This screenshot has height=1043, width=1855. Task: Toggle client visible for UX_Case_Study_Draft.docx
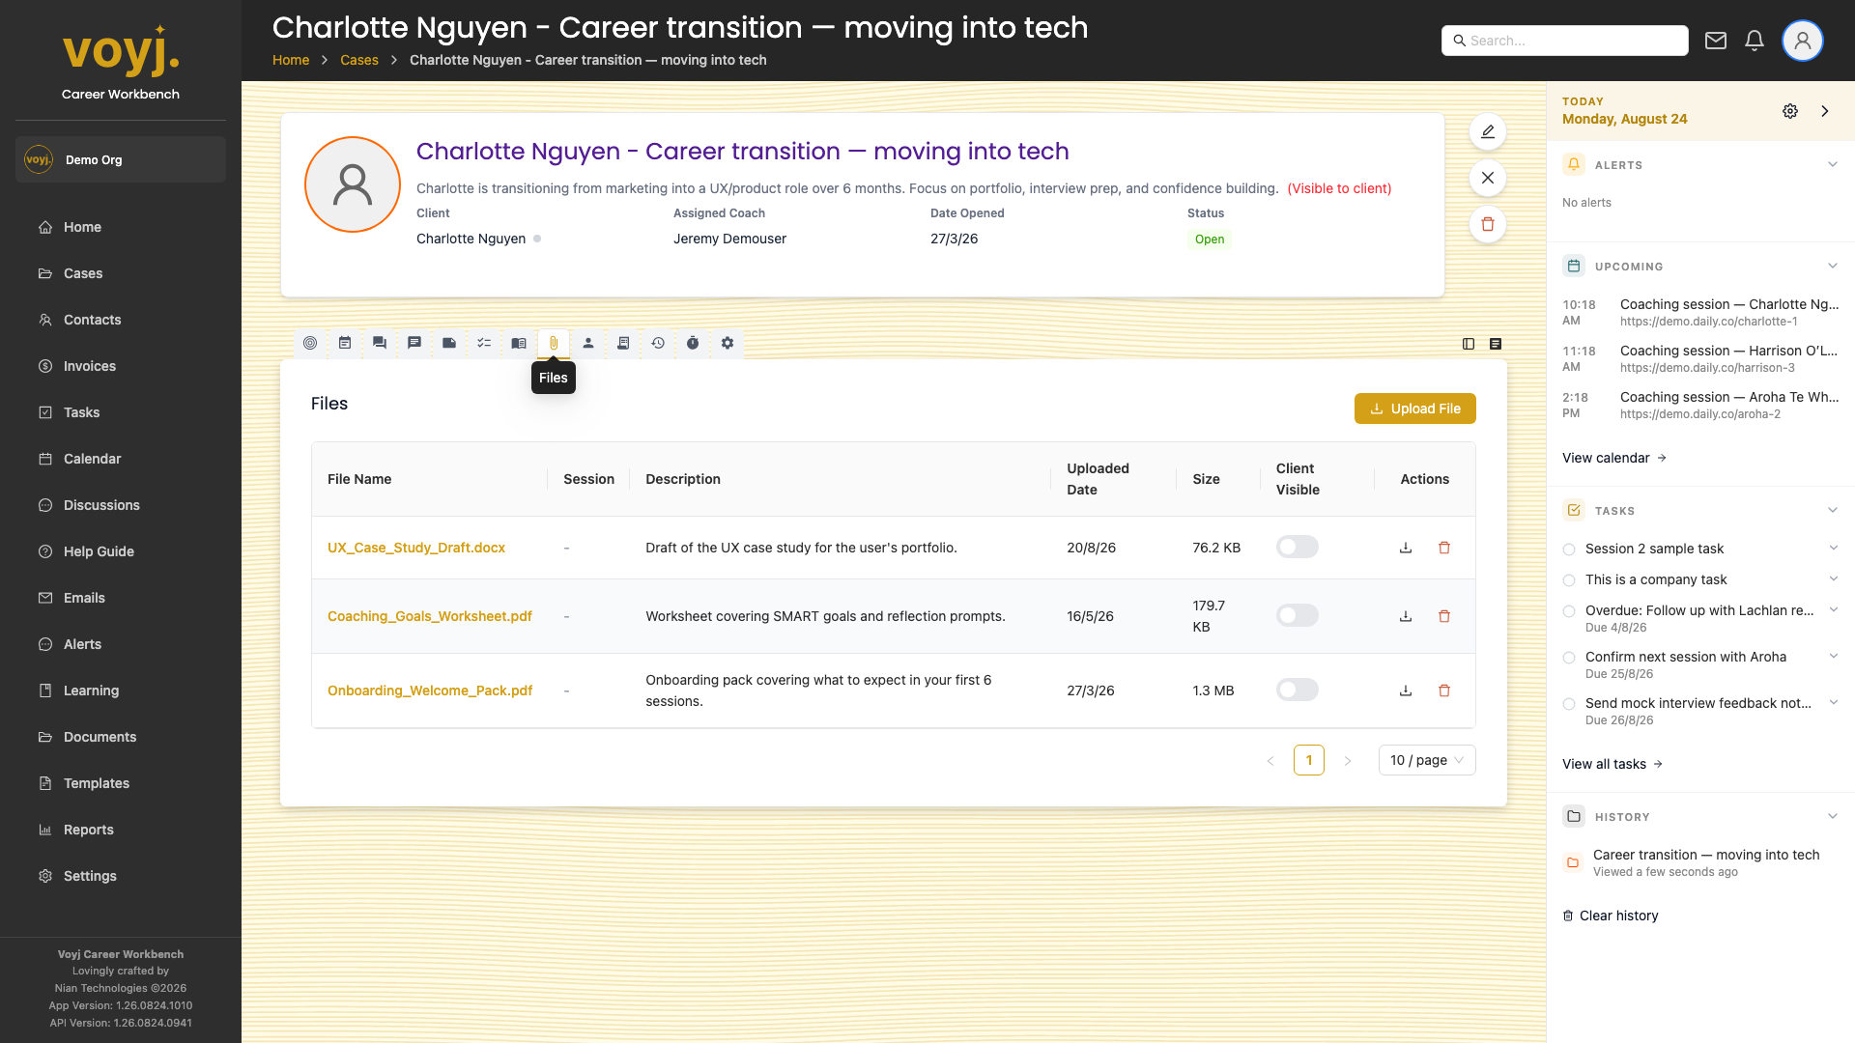(1298, 547)
